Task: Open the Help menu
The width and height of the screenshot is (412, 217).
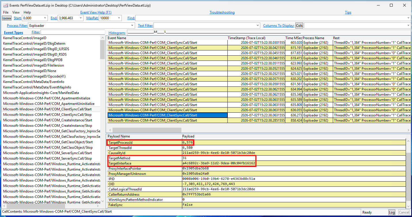Action: [27, 12]
